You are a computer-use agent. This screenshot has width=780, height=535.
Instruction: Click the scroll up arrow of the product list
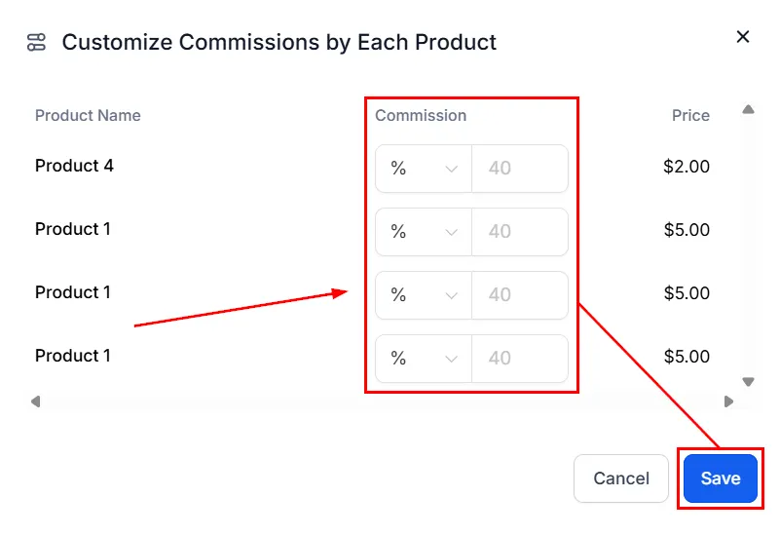[748, 109]
